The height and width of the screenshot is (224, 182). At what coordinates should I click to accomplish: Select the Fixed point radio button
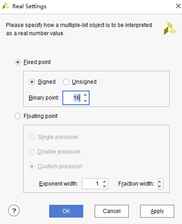(x=18, y=62)
